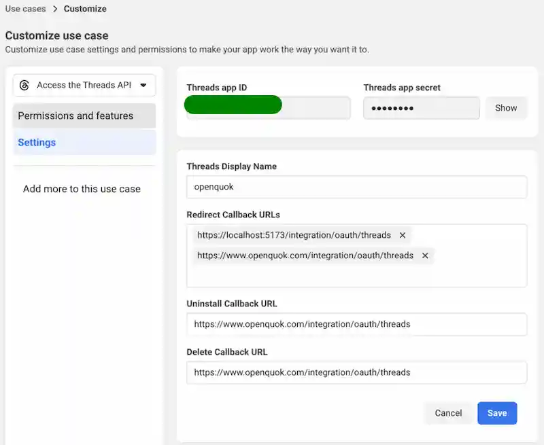Click the Customize breadcrumb item
The height and width of the screenshot is (445, 544).
click(x=85, y=9)
